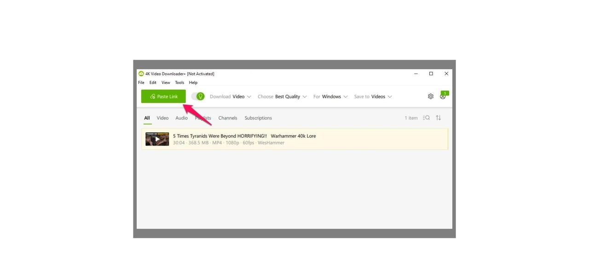Click the search list icon
Viewport: 589px width, 259px height.
point(426,118)
